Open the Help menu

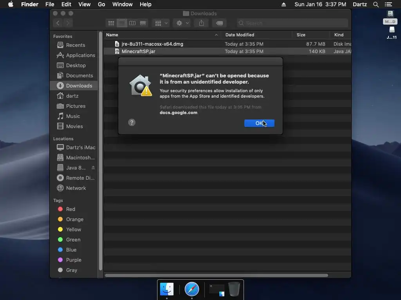[x=146, y=4]
